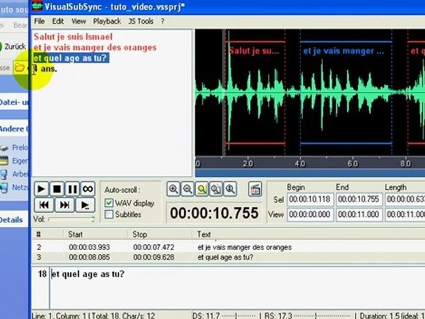This screenshot has height=319, width=425.
Task: Click the Details heading in Explorer window
Action: [11, 220]
